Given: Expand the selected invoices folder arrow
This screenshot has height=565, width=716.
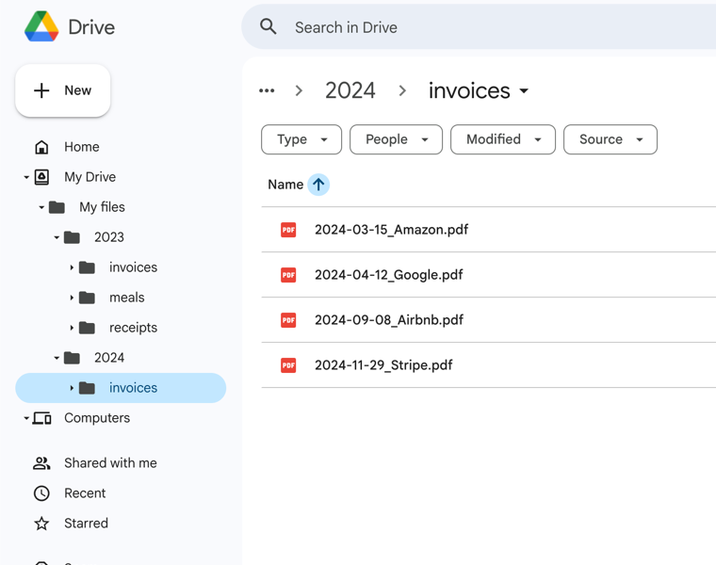Looking at the screenshot, I should [72, 388].
